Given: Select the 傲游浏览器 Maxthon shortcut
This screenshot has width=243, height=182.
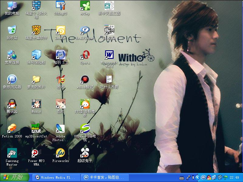Looking at the screenshot, I should [12, 79].
